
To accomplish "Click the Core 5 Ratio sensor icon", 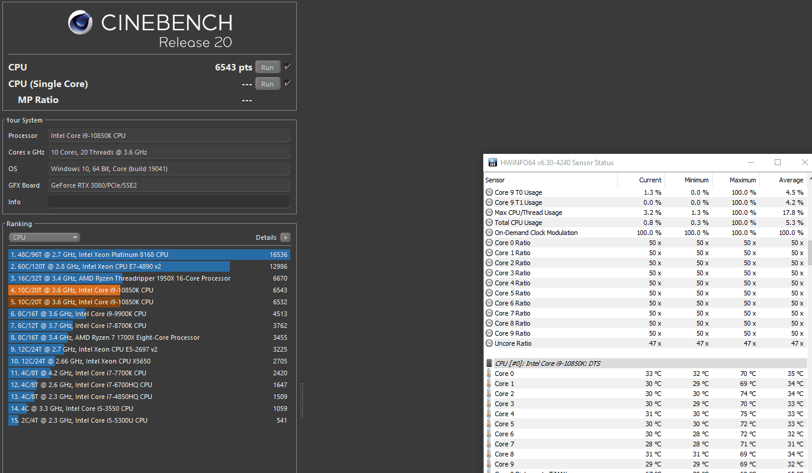I will (x=489, y=293).
